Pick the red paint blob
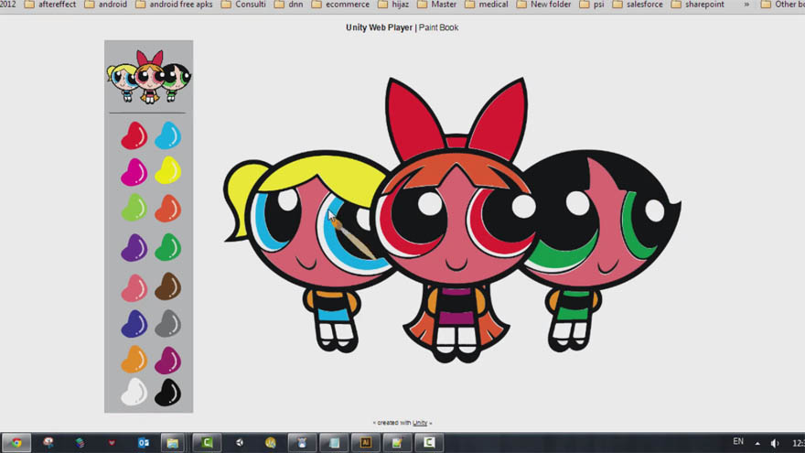This screenshot has width=805, height=453. (x=134, y=135)
